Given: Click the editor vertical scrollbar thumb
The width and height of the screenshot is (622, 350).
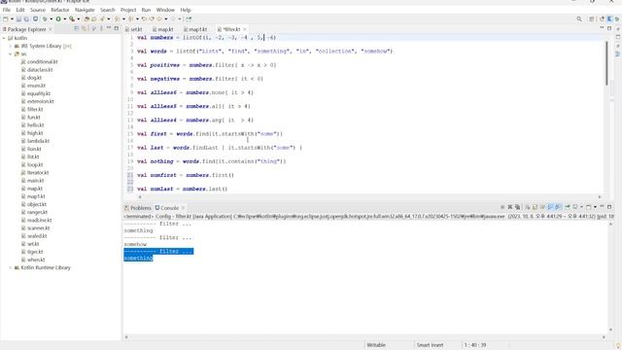Looking at the screenshot, I should 606,62.
